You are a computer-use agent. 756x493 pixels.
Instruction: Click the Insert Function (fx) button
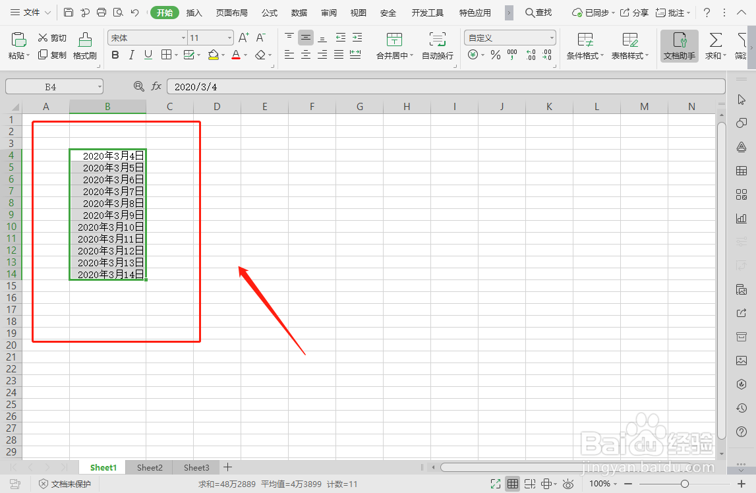coord(156,86)
